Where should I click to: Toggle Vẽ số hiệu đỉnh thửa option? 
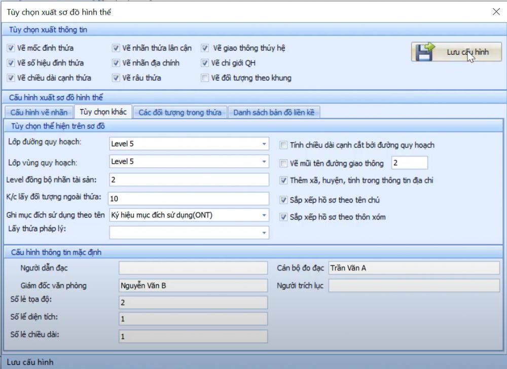(x=11, y=63)
